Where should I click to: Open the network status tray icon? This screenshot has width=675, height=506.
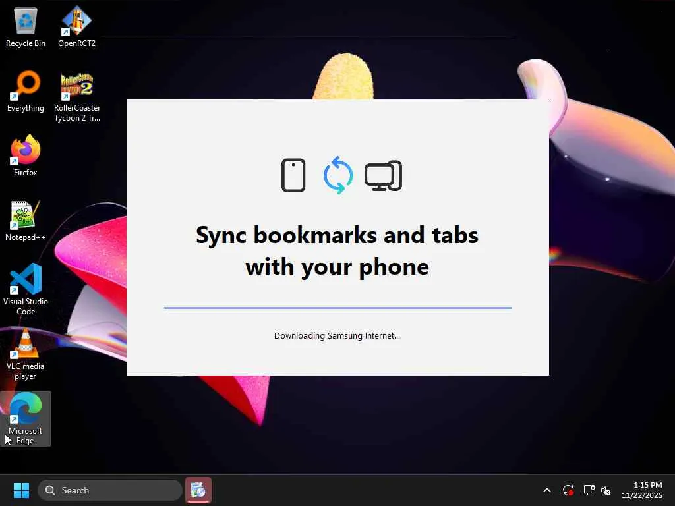589,490
